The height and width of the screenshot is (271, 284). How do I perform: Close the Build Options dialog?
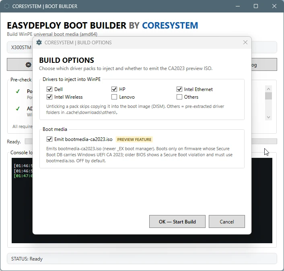pyautogui.click(x=245, y=42)
